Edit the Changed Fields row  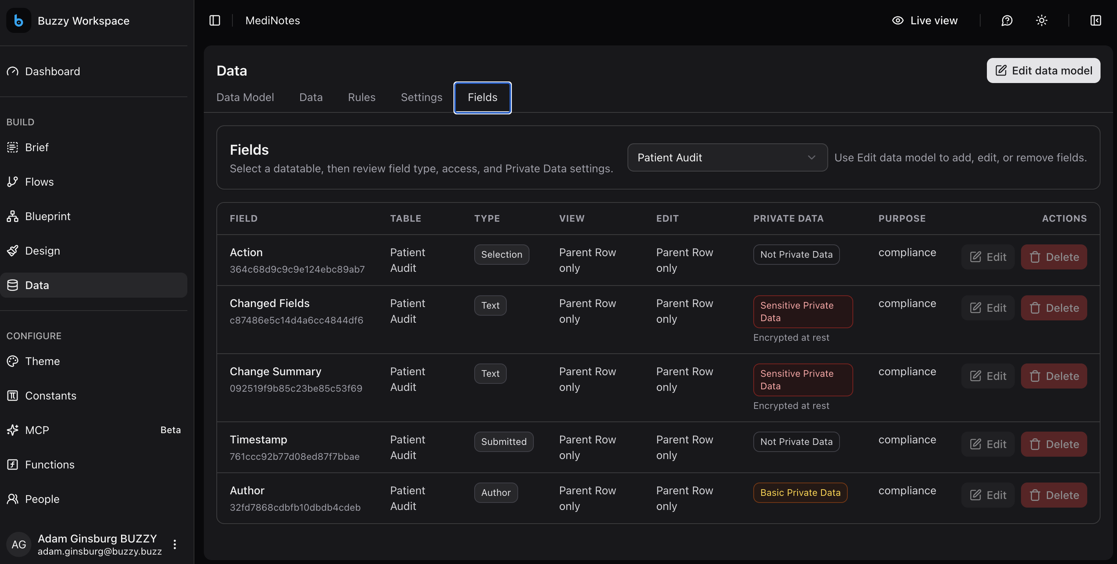[988, 308]
